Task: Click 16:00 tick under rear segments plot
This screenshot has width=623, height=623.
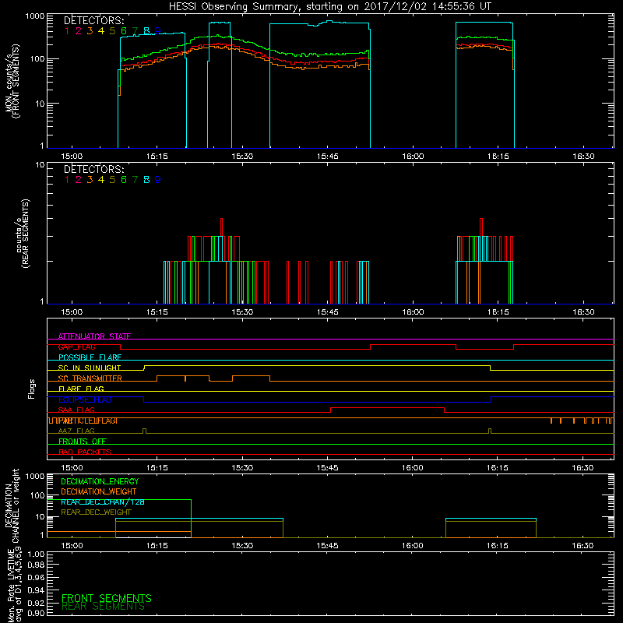Action: (x=413, y=312)
